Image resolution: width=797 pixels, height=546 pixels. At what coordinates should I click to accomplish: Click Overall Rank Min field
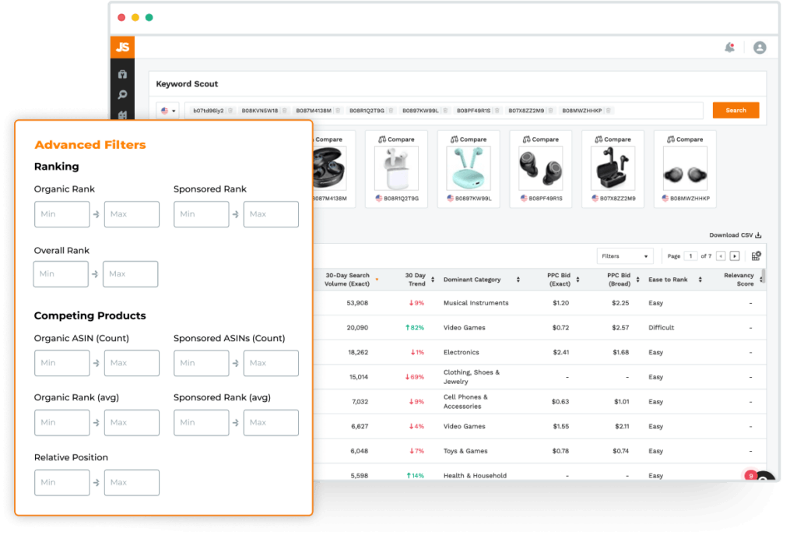[61, 273]
